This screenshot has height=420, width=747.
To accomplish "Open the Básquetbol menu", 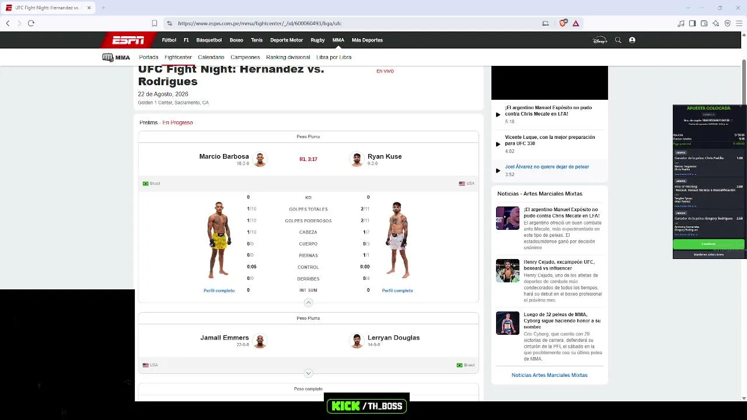I will [209, 40].
